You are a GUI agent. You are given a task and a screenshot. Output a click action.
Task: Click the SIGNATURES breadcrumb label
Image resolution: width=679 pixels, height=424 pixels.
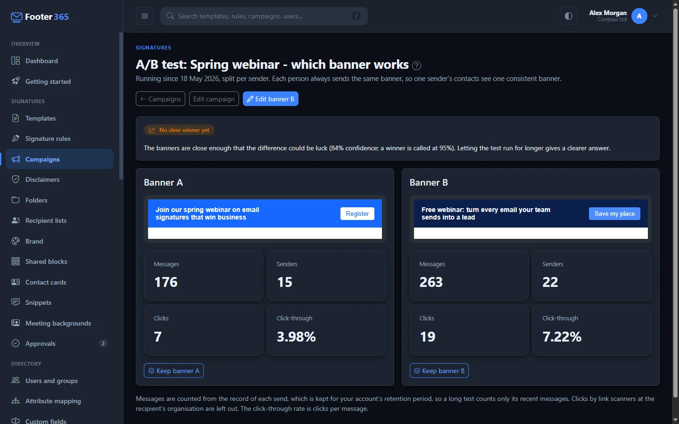point(153,48)
